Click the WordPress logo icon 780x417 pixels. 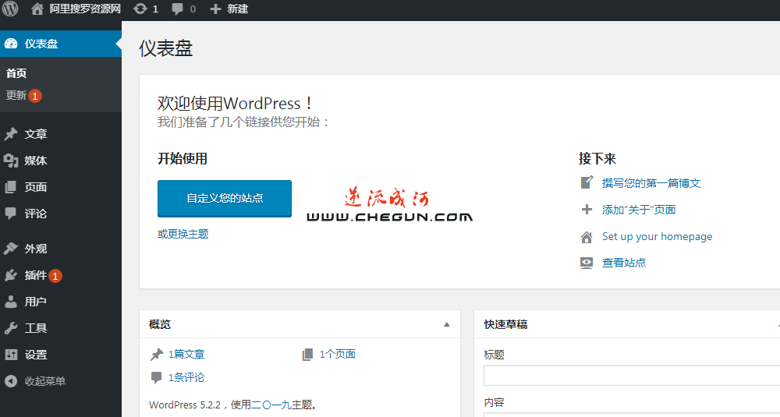[x=10, y=9]
